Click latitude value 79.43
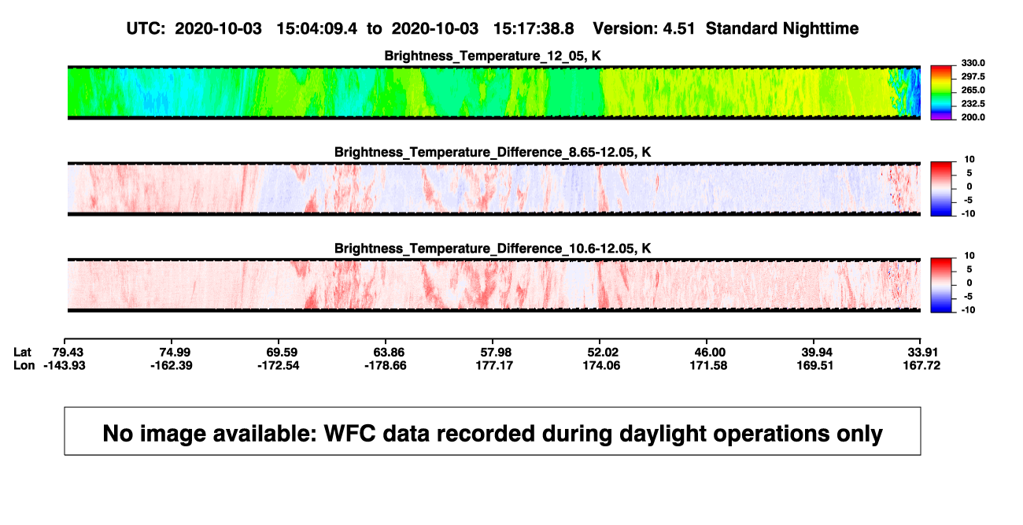The image size is (1023, 525). point(68,352)
